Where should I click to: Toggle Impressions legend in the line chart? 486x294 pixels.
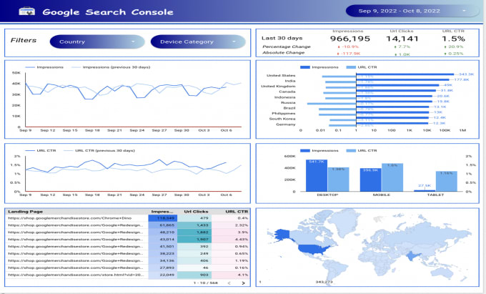point(44,67)
